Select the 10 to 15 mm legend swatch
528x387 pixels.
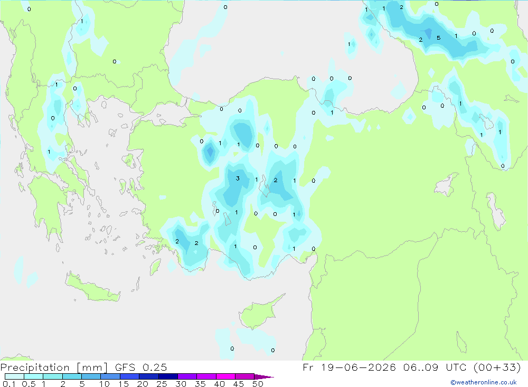[x=110, y=376]
